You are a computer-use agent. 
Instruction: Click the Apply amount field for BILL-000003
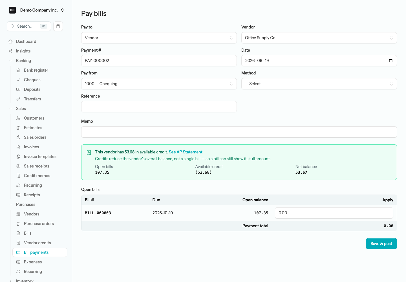(334, 213)
